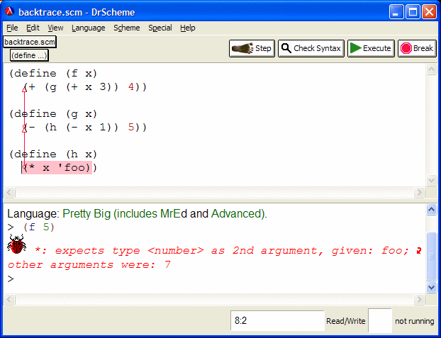Open the Language menu
Image resolution: width=441 pixels, height=338 pixels.
pos(89,28)
